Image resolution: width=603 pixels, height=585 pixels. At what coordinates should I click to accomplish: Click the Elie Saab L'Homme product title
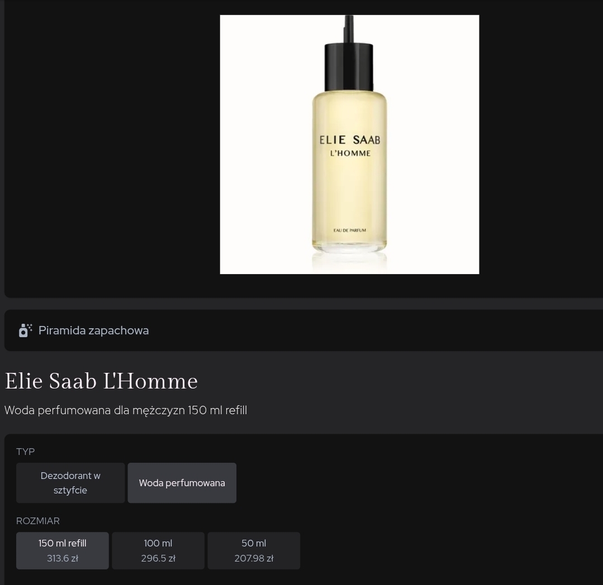tap(101, 381)
